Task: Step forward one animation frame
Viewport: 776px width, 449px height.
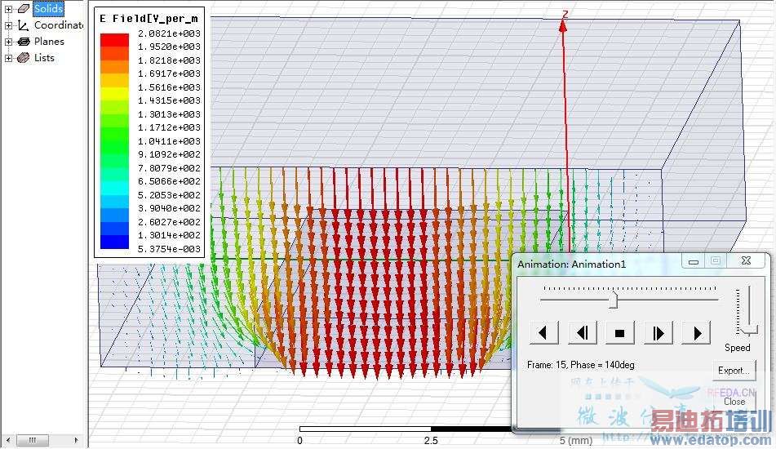Action: 658,332
